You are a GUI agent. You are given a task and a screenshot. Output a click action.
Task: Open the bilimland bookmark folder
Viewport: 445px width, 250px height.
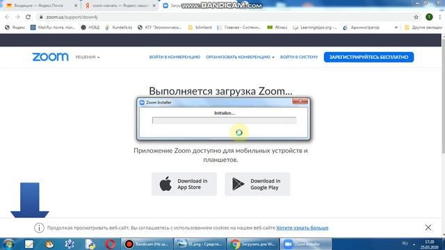click(200, 28)
